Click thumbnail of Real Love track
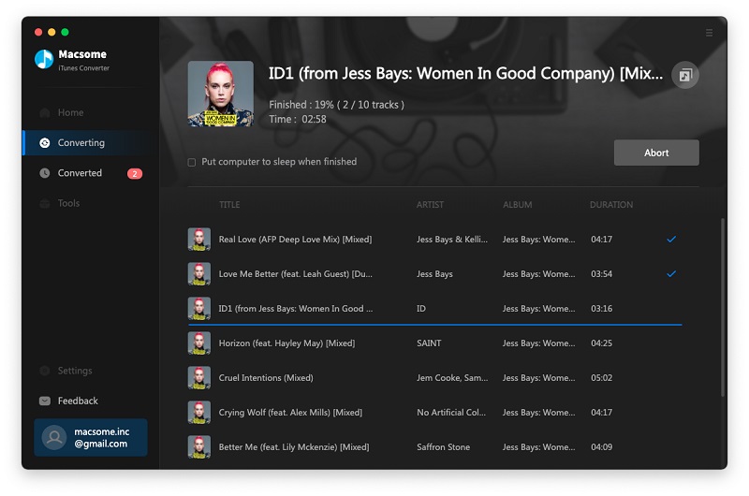 199,240
